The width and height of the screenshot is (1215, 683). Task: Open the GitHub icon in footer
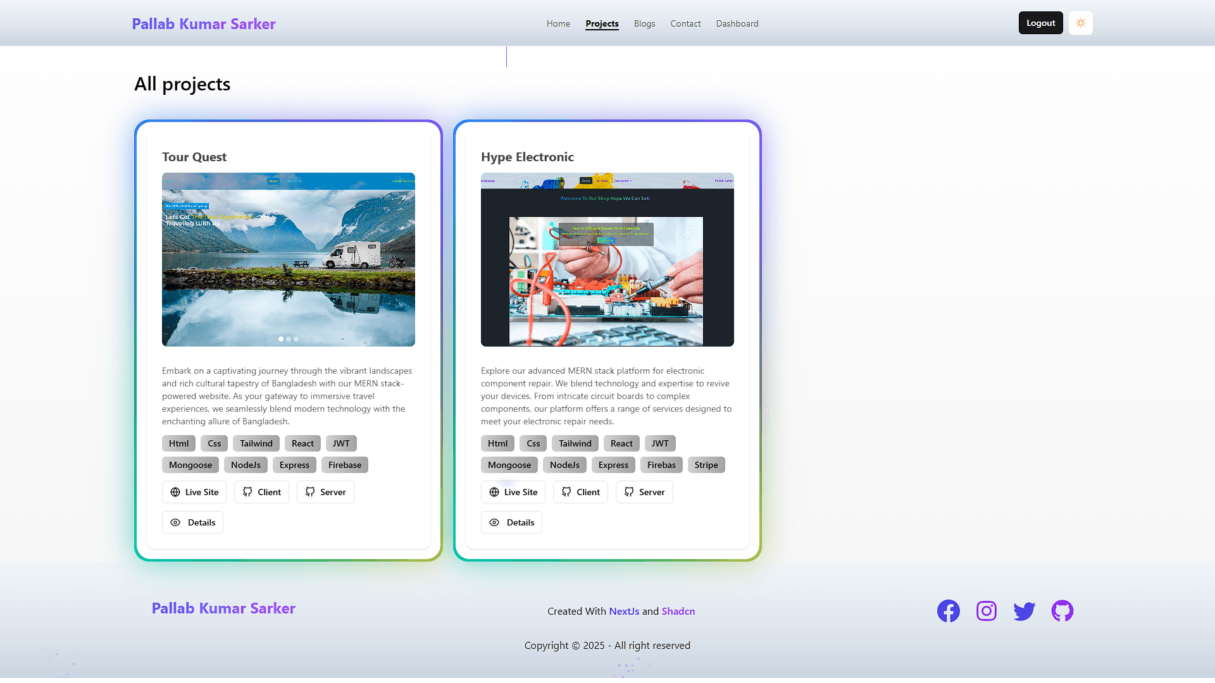point(1062,611)
